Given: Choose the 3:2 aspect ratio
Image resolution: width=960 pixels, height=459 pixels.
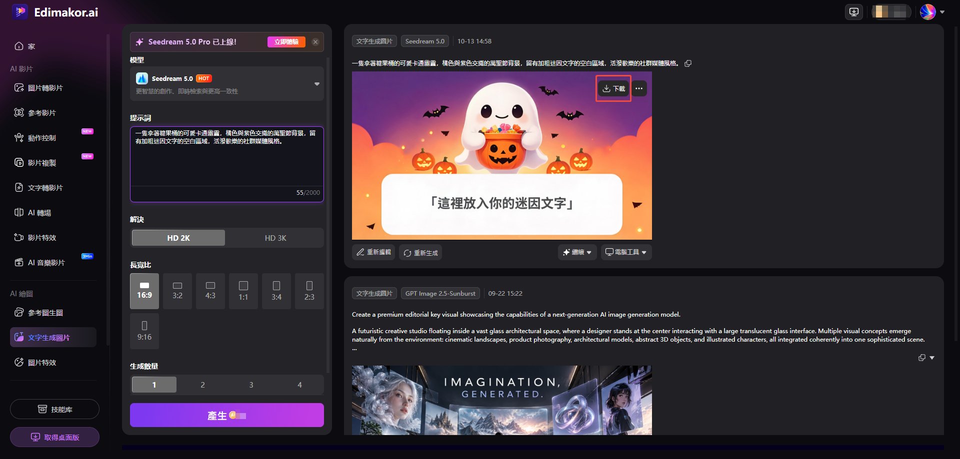Looking at the screenshot, I should point(177,291).
